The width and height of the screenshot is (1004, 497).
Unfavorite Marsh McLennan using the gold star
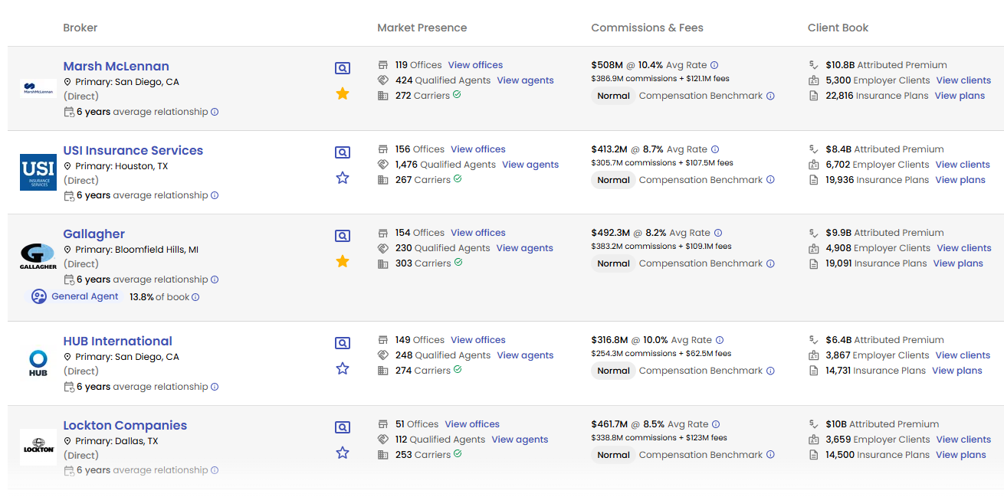coord(343,93)
